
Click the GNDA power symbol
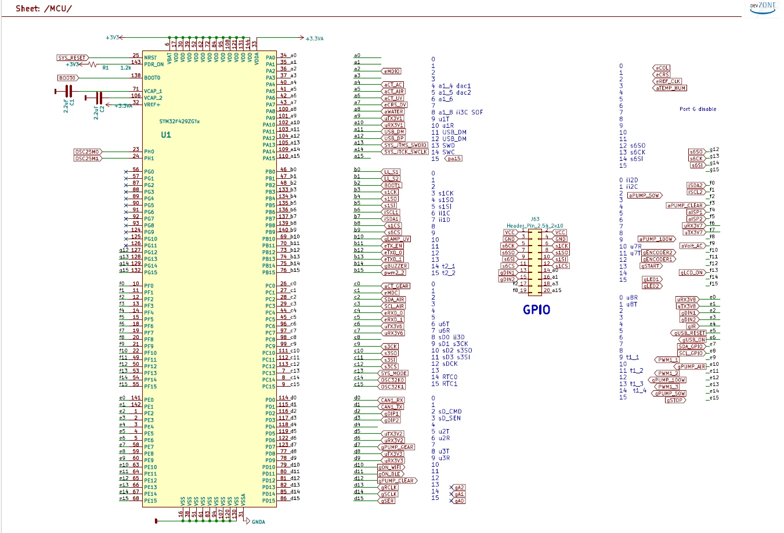point(255,521)
